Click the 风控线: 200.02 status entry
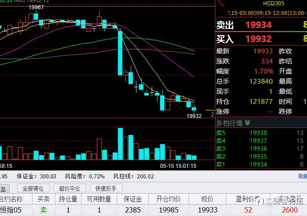The width and height of the screenshot is (307, 216). click(x=133, y=177)
